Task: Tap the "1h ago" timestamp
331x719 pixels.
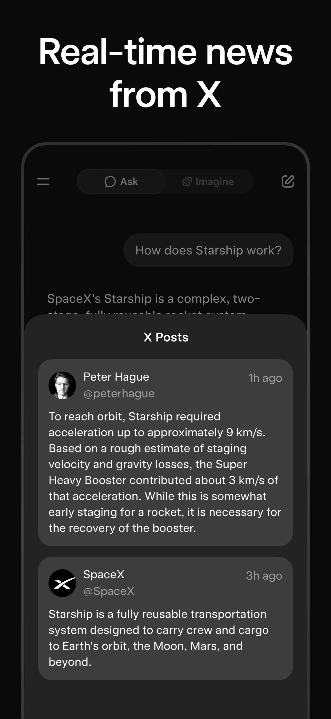Action: [x=265, y=378]
